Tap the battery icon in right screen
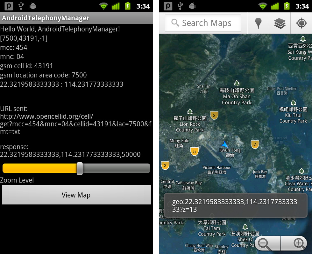Viewport: 312px width, 254px height. (287, 6)
